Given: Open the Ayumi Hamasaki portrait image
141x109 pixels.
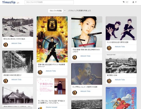Looking at the screenshot, I should tap(87, 32).
